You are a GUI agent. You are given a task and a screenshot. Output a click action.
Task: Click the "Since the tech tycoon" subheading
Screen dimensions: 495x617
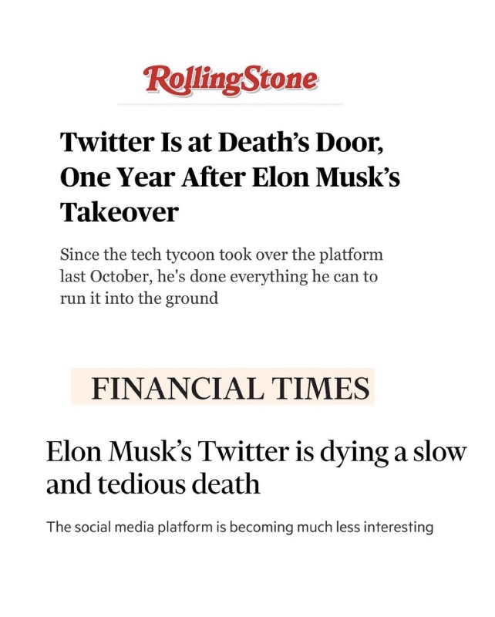221,276
